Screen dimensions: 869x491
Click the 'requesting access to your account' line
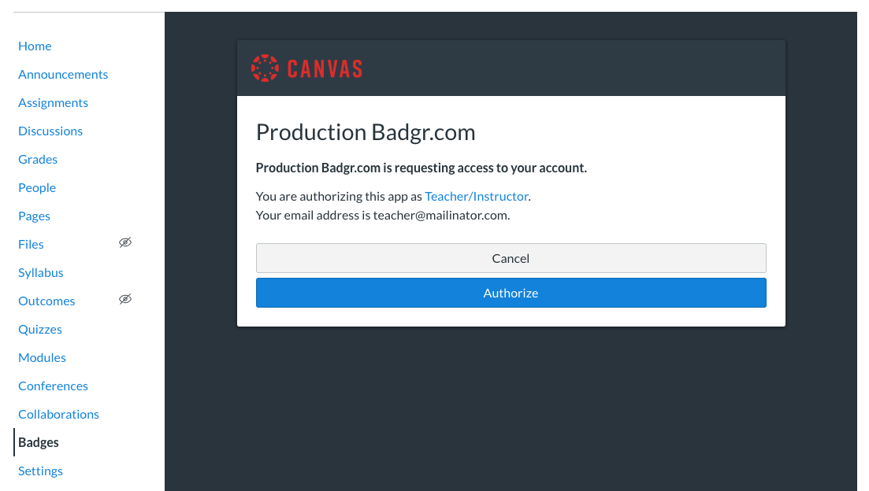click(421, 168)
